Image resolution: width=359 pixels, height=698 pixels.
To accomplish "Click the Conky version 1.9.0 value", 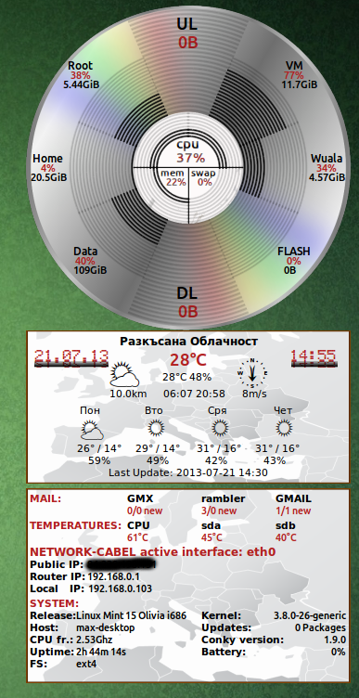I will click(335, 640).
